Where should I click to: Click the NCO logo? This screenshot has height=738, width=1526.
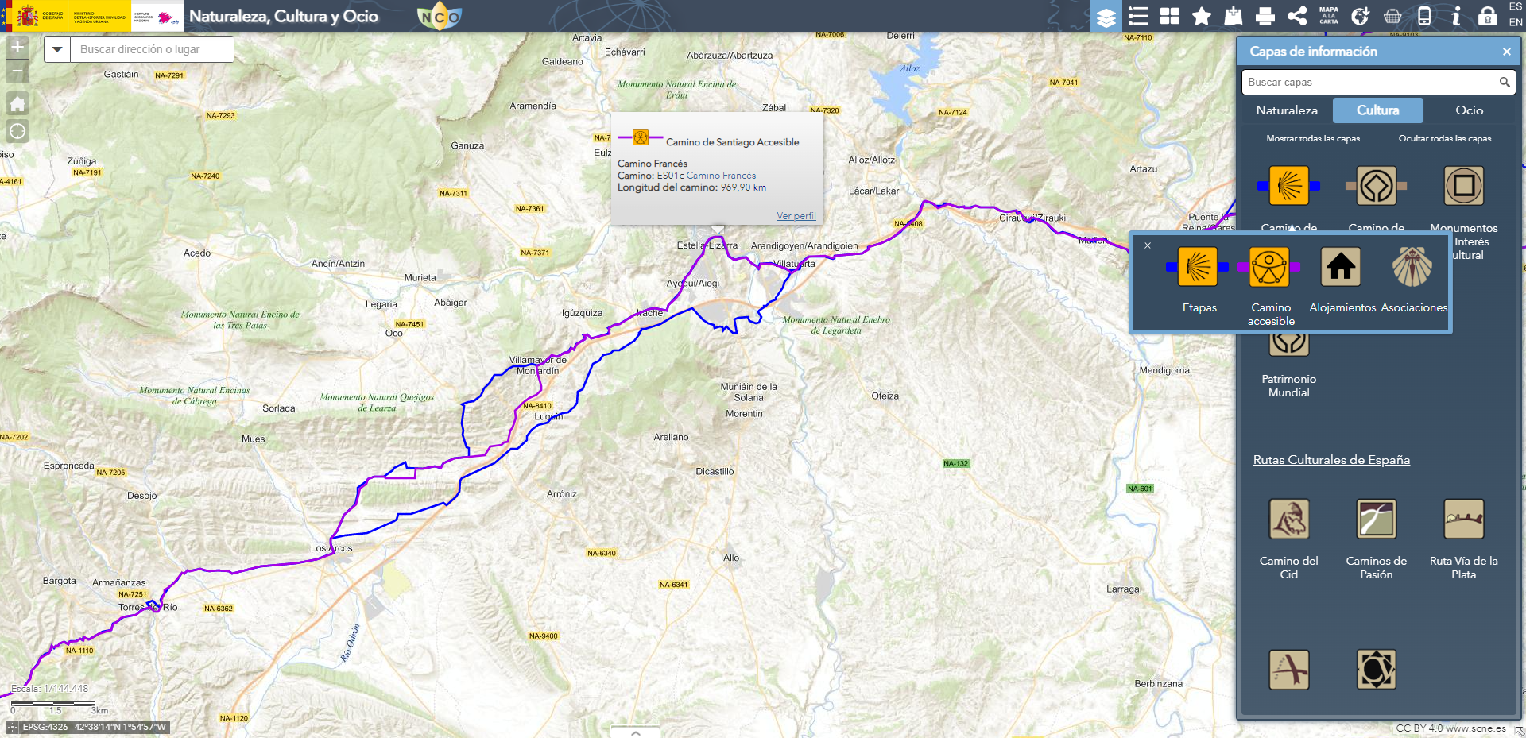click(x=440, y=17)
